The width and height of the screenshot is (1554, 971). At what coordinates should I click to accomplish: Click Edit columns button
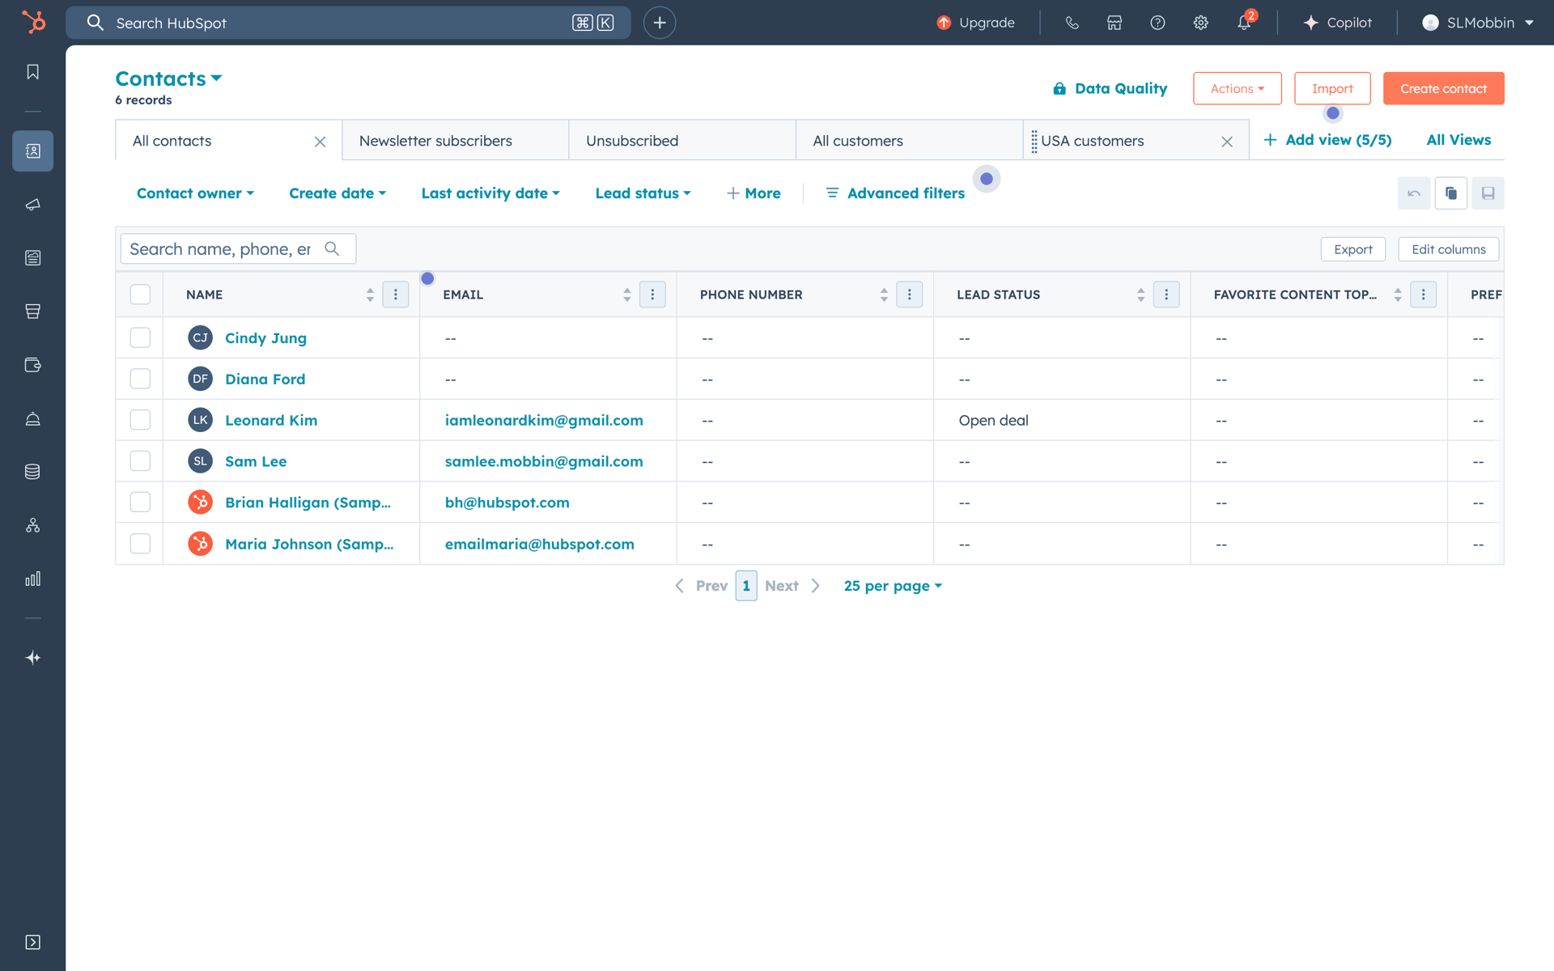pyautogui.click(x=1448, y=249)
